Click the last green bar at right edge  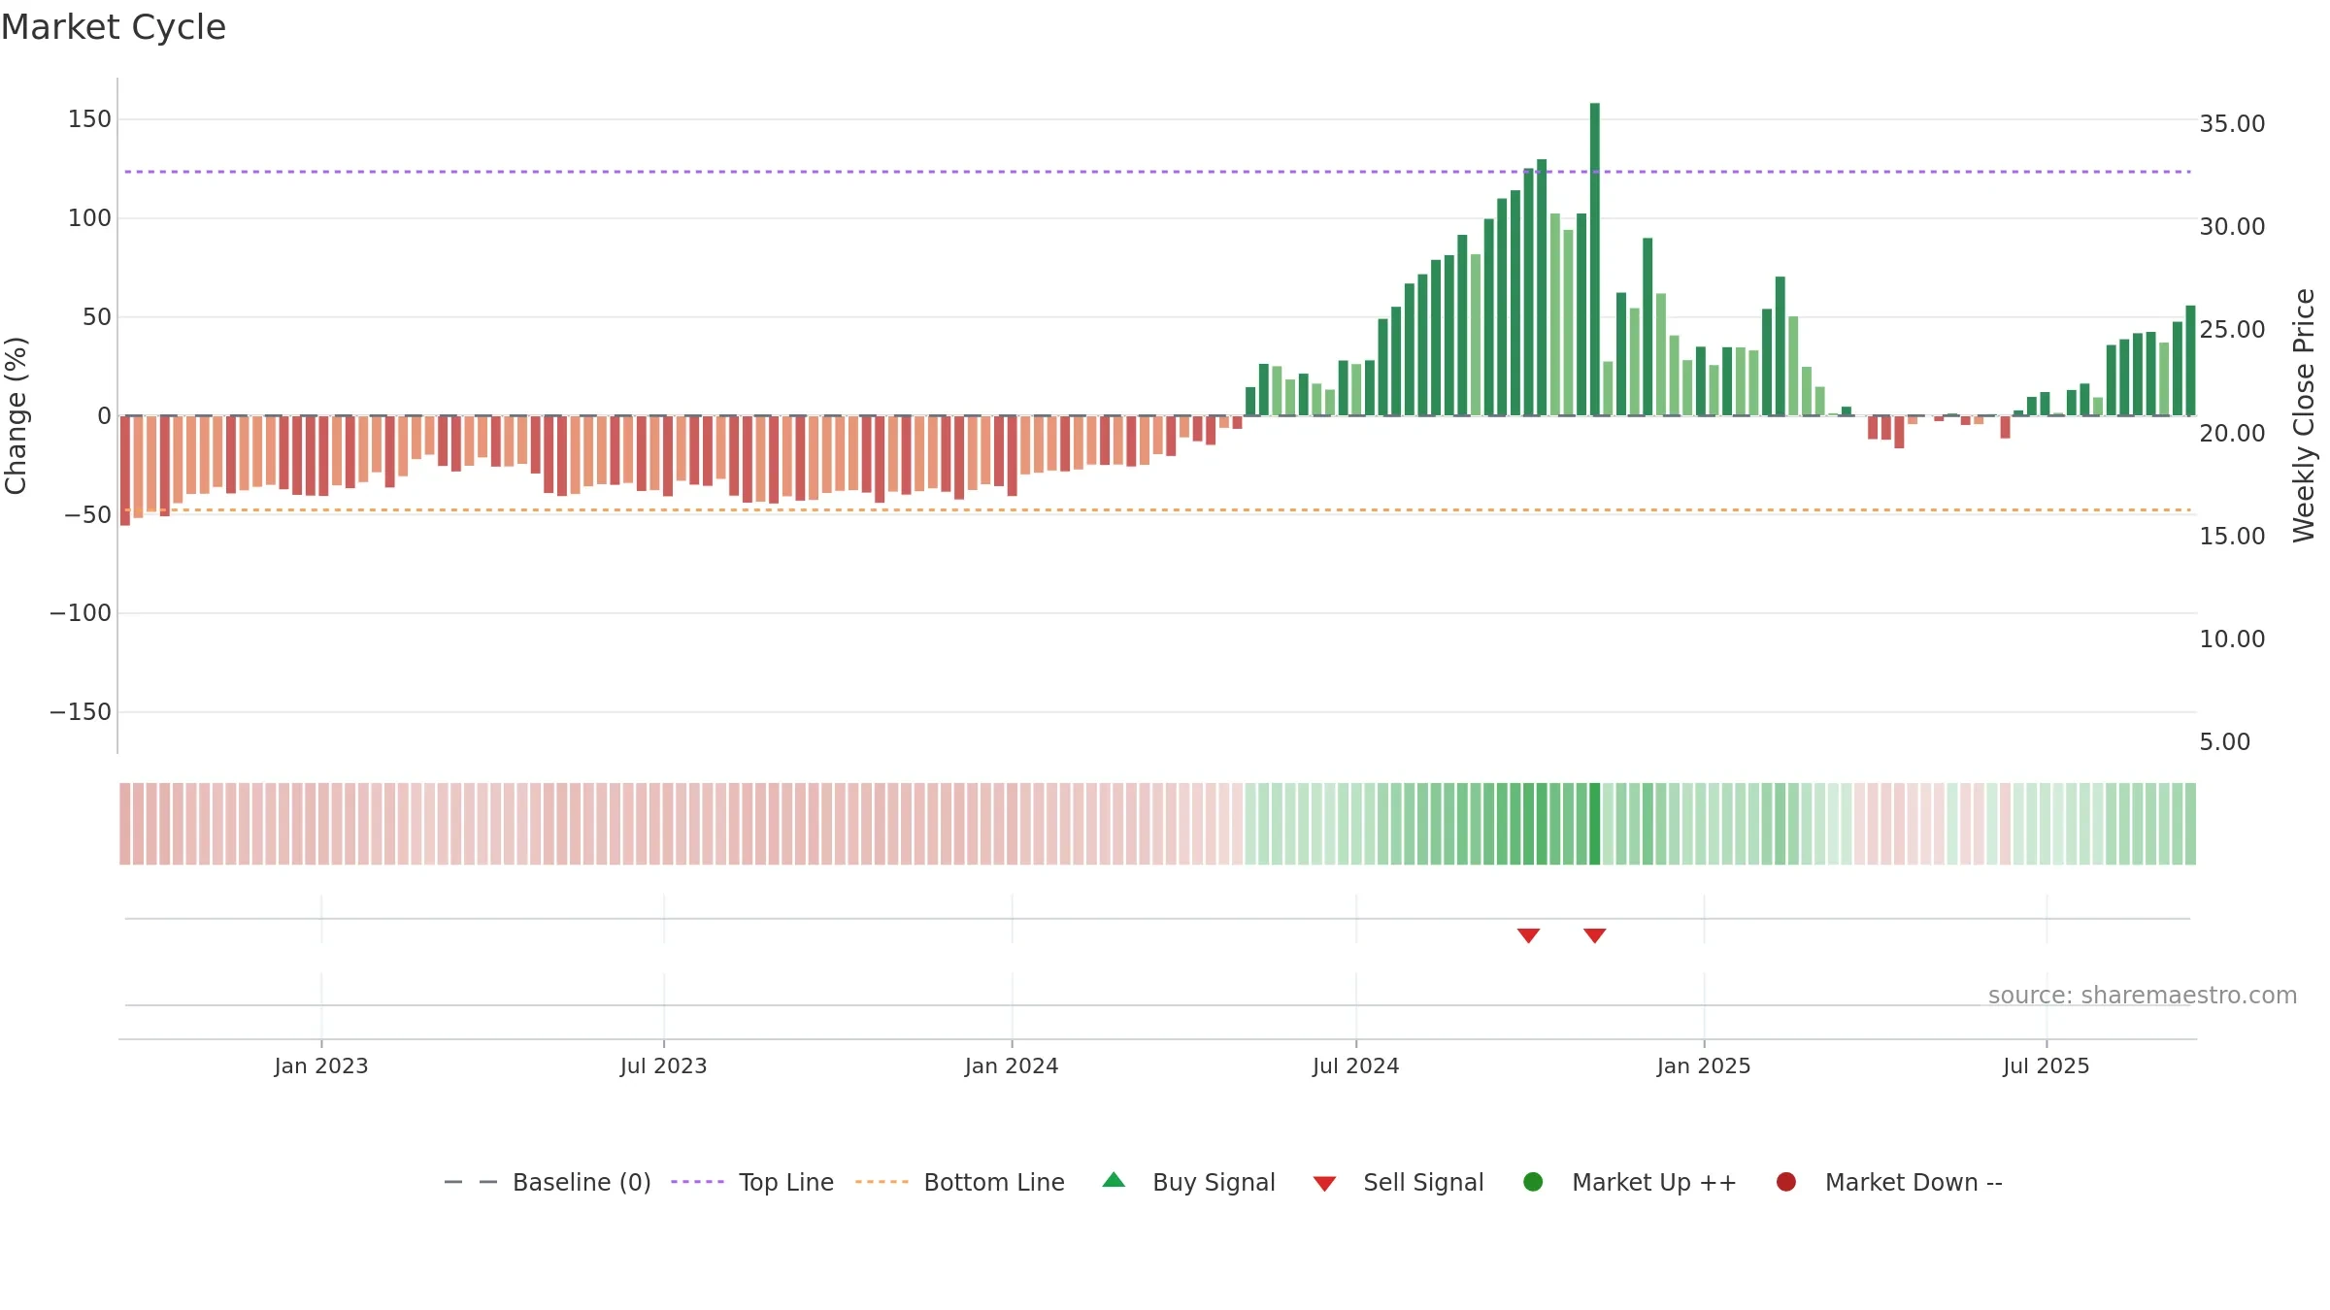(x=2190, y=361)
